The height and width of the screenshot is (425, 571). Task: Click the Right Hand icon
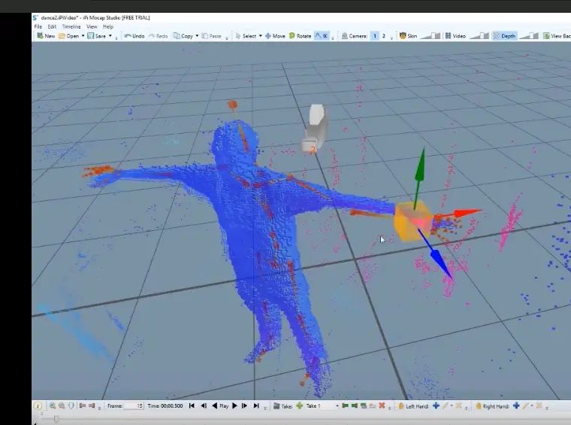479,405
